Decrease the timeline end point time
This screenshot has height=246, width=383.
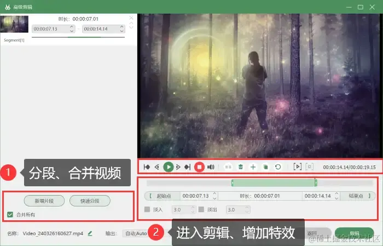336,198
